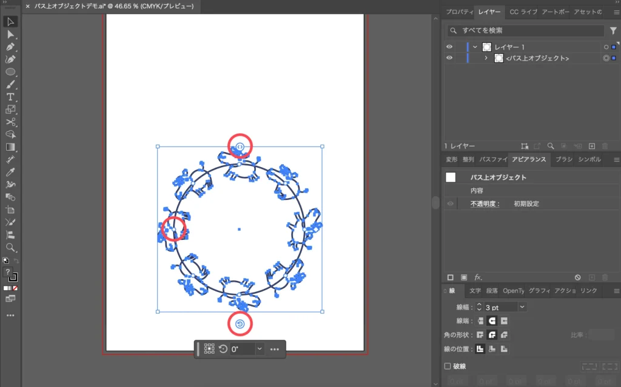The width and height of the screenshot is (621, 387).
Task: Open the 線幅 stroke width dropdown
Action: 522,308
